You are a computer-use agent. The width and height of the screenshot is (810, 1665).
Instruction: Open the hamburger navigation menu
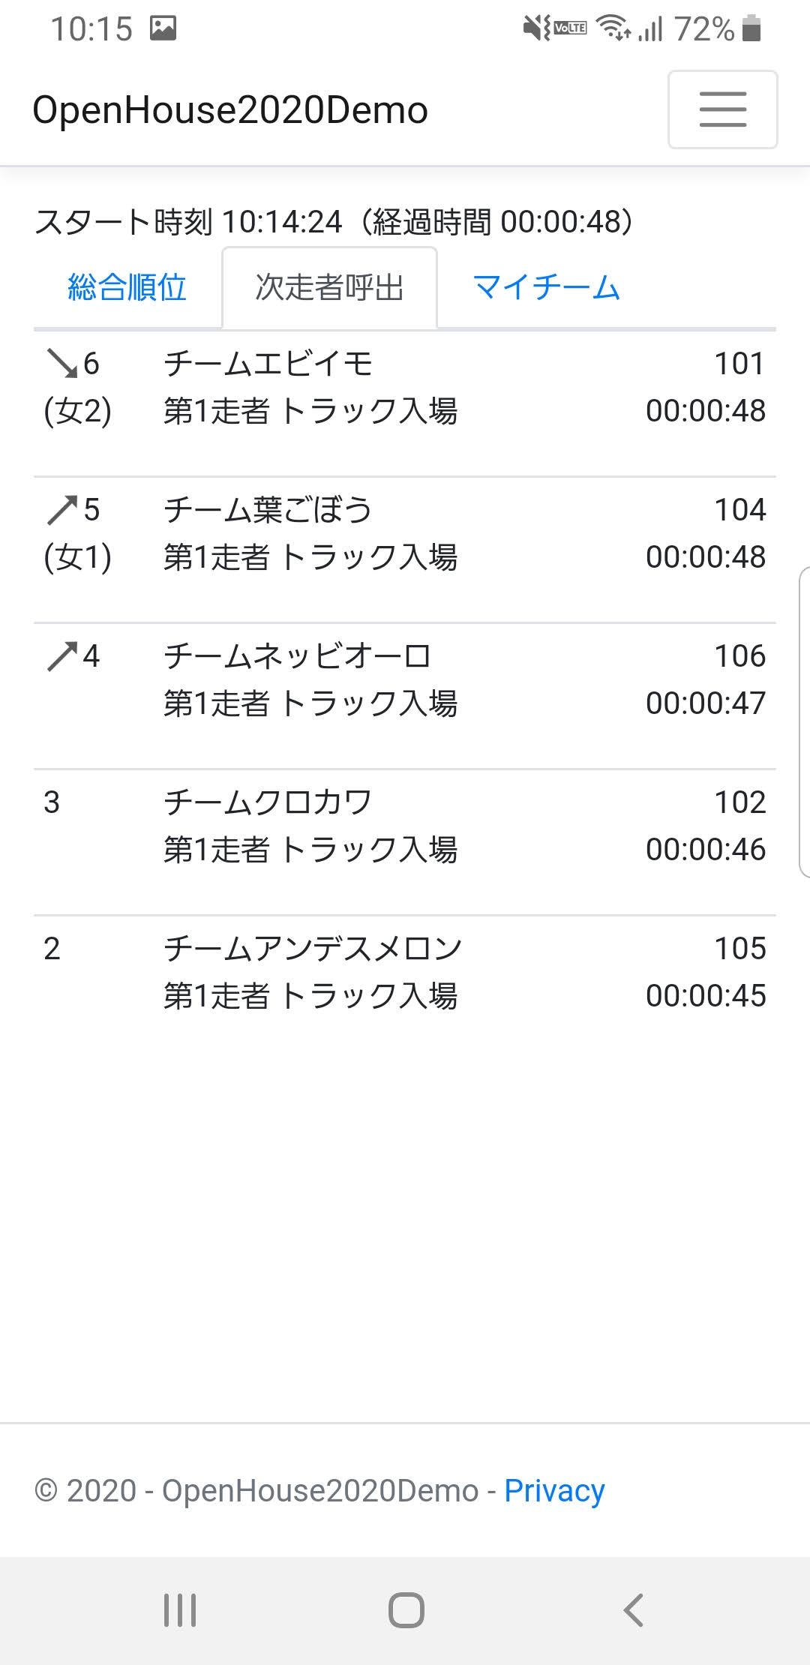click(x=722, y=109)
